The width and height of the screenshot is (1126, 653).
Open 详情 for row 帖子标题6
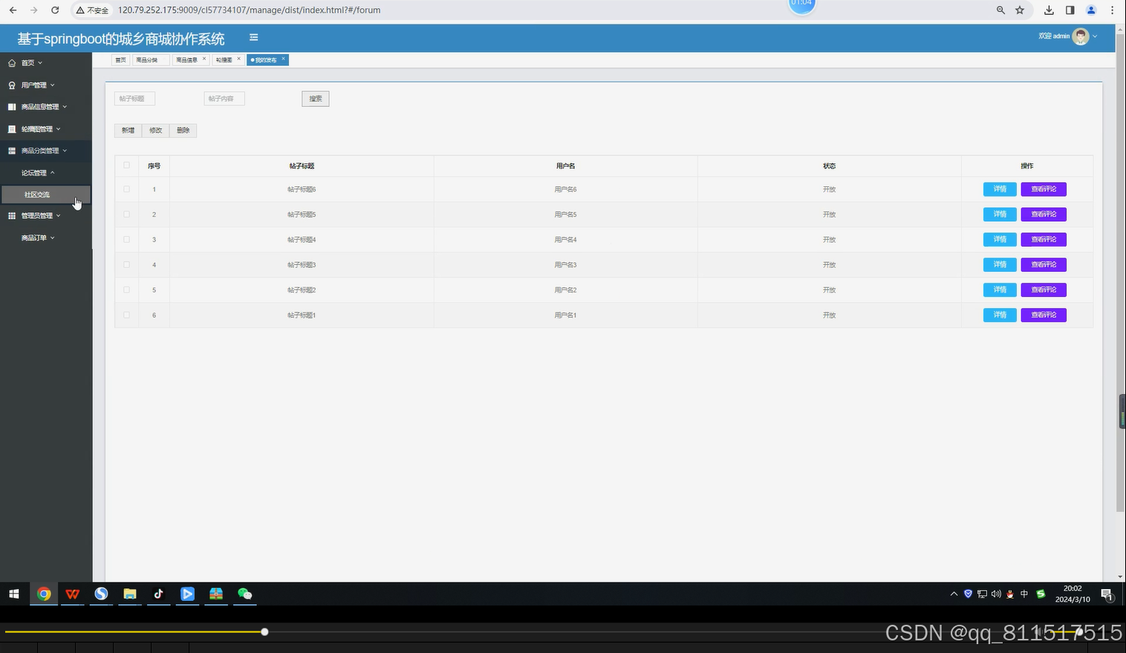coord(1000,189)
